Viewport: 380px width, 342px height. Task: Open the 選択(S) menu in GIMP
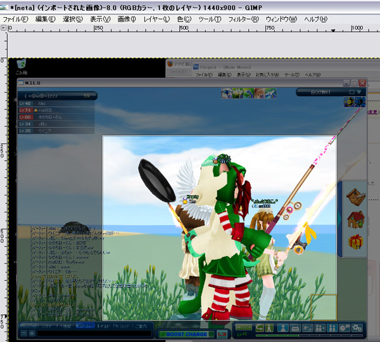pos(73,19)
